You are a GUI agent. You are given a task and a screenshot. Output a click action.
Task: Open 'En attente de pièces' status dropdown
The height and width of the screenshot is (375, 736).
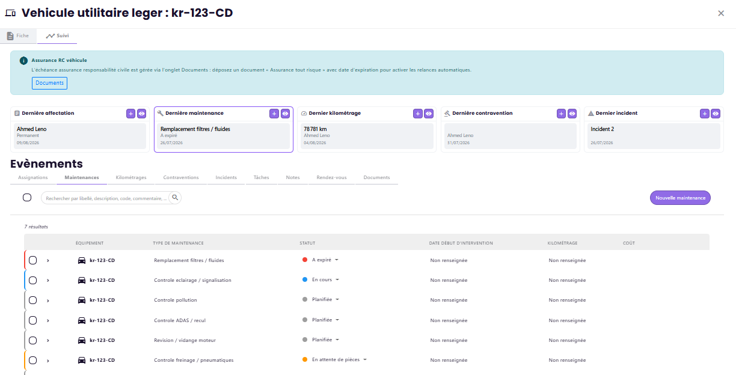tap(335, 359)
